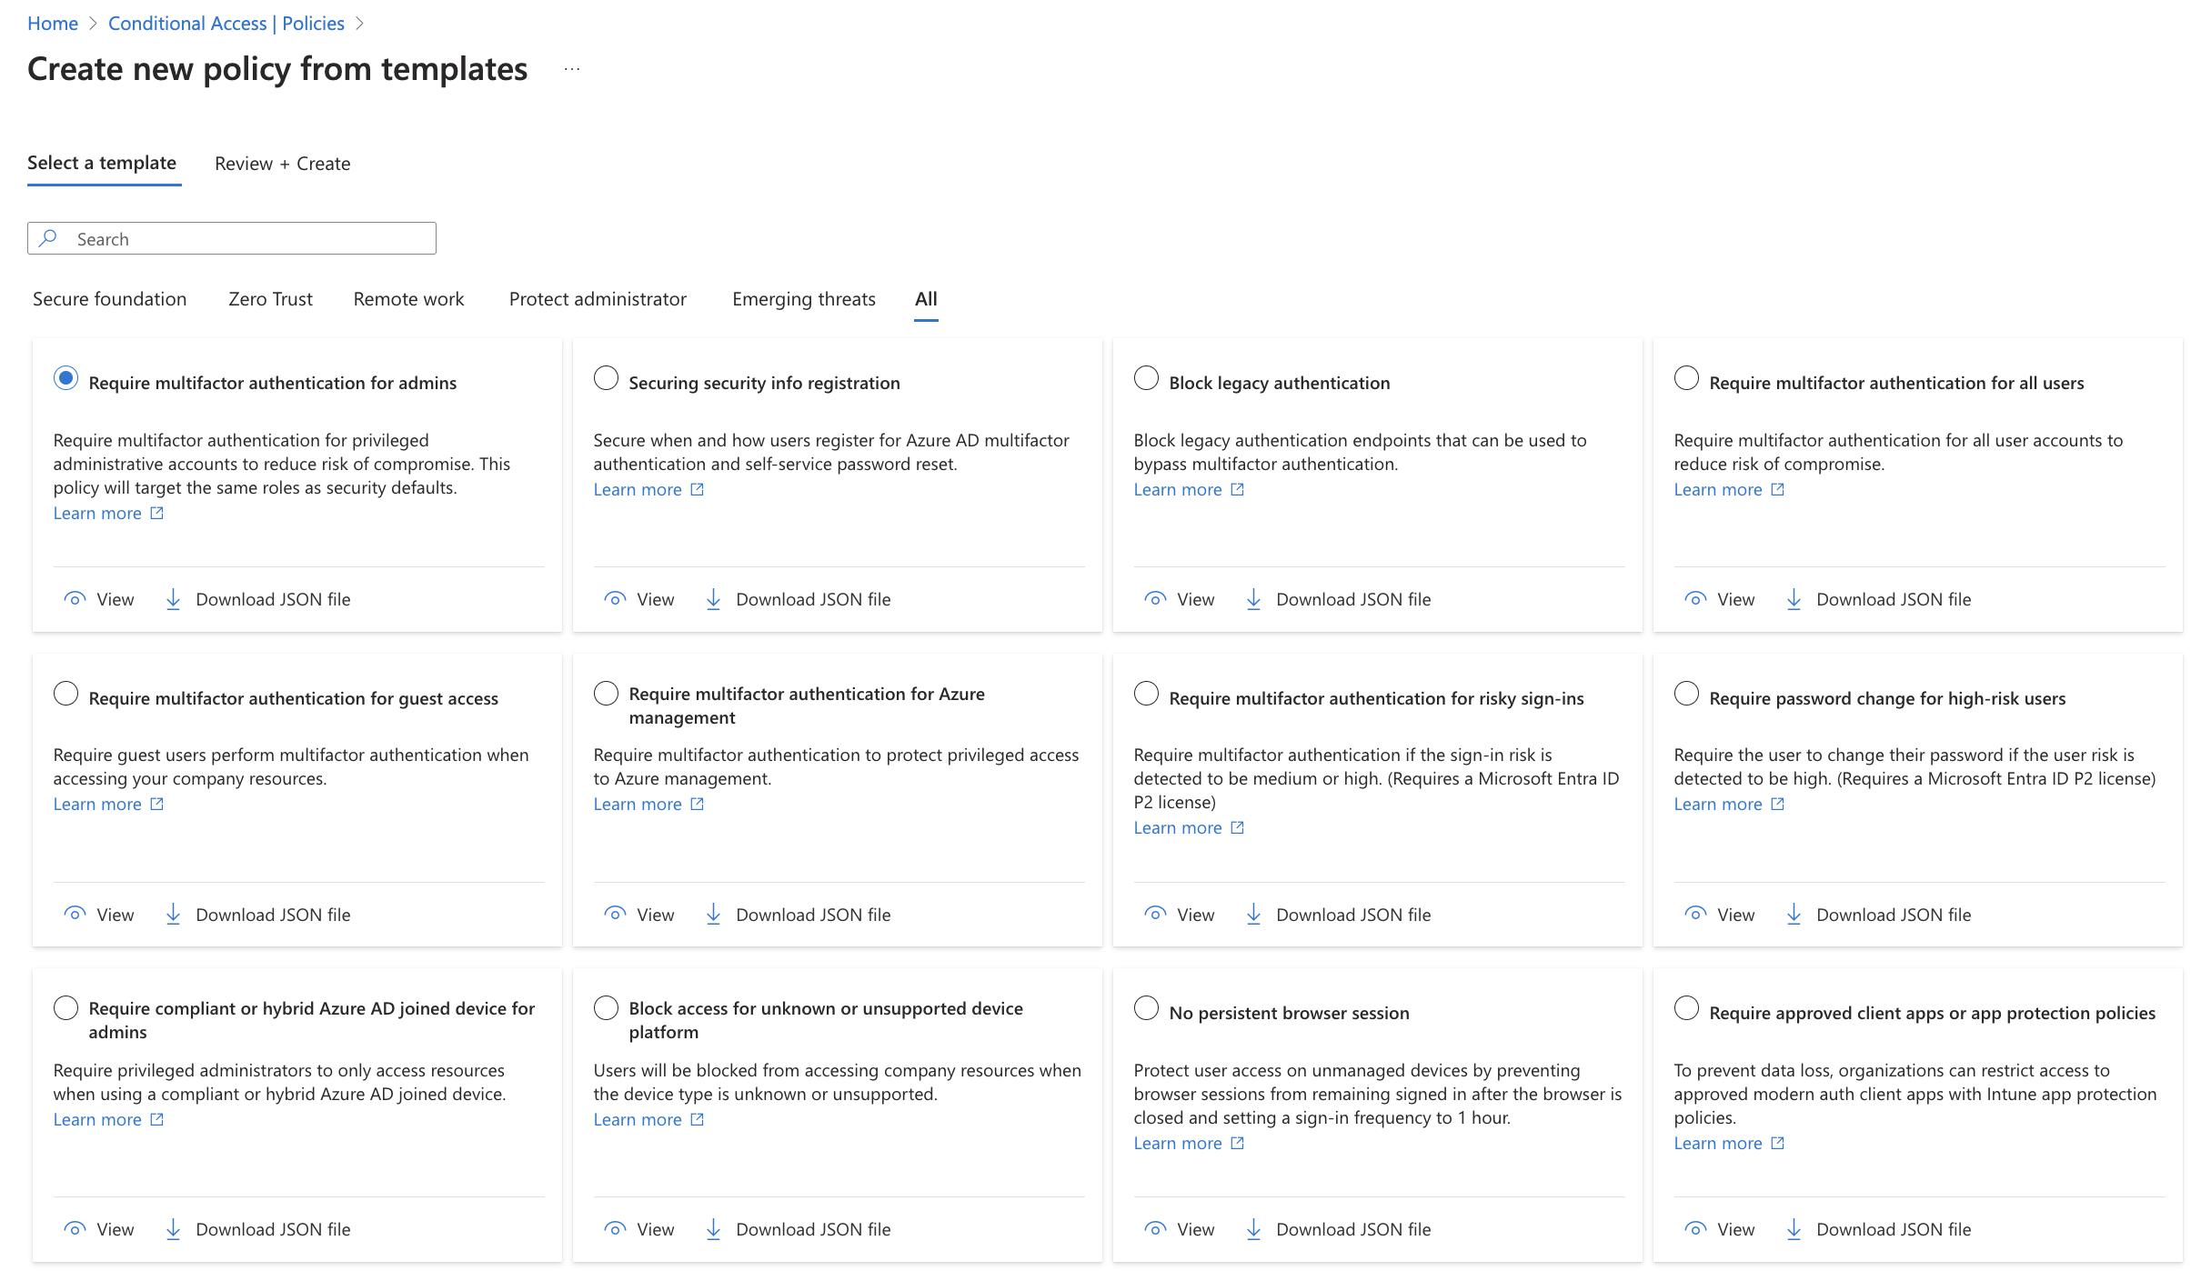Click Conditional Access | Policies breadcrumb link
This screenshot has width=2201, height=1271.
coord(226,24)
